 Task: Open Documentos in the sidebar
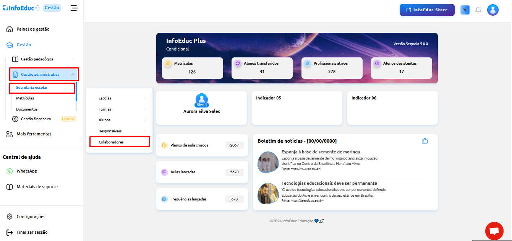pos(27,109)
